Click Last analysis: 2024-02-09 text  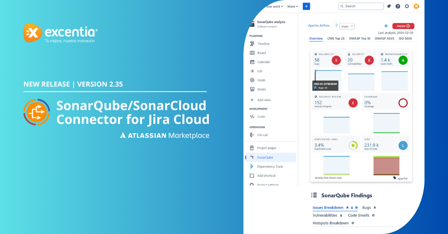396,33
